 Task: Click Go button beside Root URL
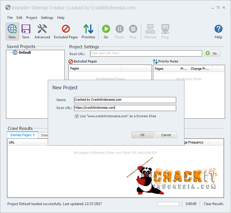click(x=212, y=53)
